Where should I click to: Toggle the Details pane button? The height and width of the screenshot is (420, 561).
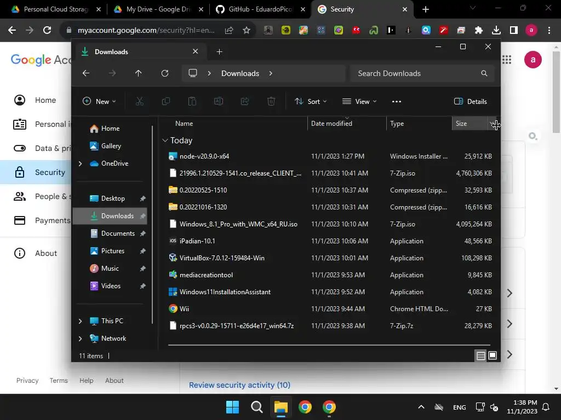470,101
